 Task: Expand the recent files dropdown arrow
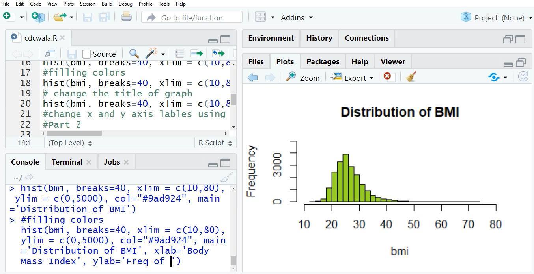click(x=71, y=17)
